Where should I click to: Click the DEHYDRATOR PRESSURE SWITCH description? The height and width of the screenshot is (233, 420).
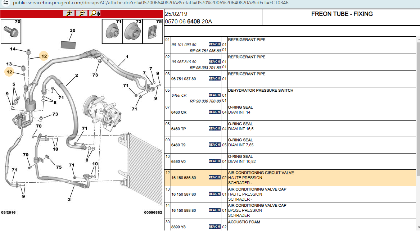coord(261,90)
